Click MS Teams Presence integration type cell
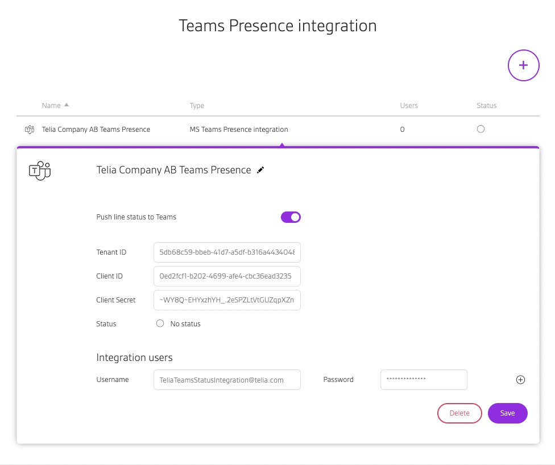The height and width of the screenshot is (465, 555). (x=239, y=130)
